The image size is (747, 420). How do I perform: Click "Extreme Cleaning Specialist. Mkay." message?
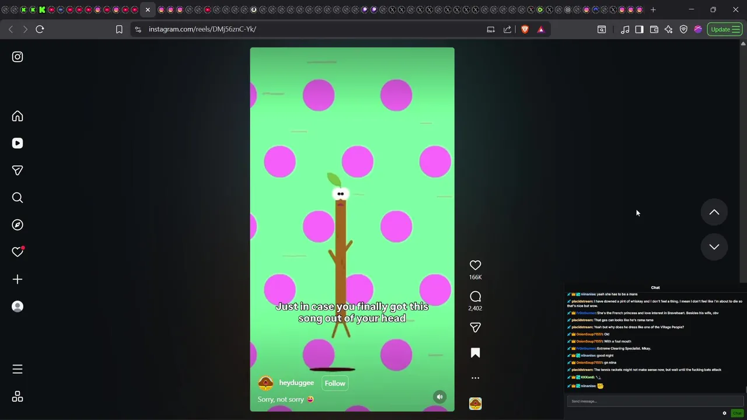pyautogui.click(x=624, y=348)
